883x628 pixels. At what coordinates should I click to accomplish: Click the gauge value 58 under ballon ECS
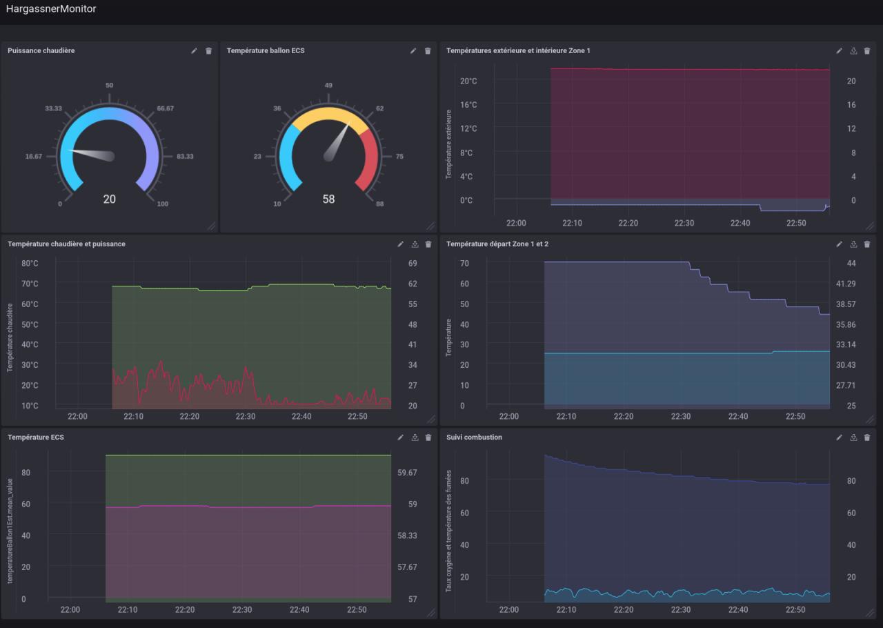pyautogui.click(x=328, y=199)
